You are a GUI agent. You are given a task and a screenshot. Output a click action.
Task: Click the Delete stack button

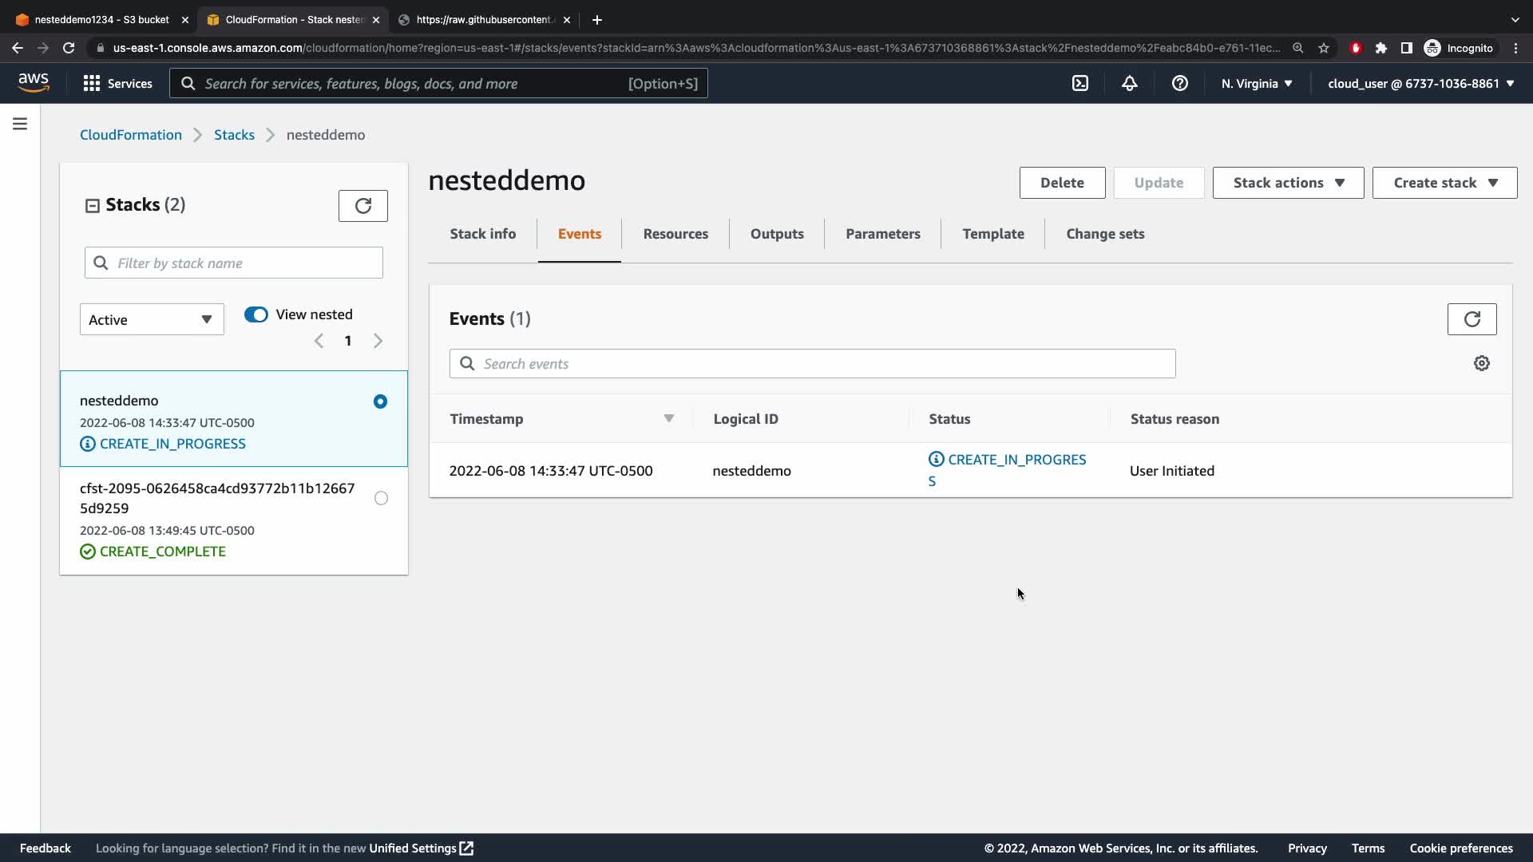pos(1062,183)
